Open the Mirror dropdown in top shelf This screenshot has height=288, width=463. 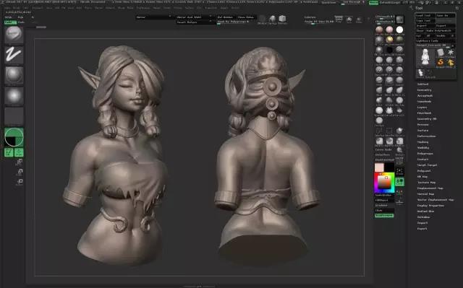tap(154, 17)
